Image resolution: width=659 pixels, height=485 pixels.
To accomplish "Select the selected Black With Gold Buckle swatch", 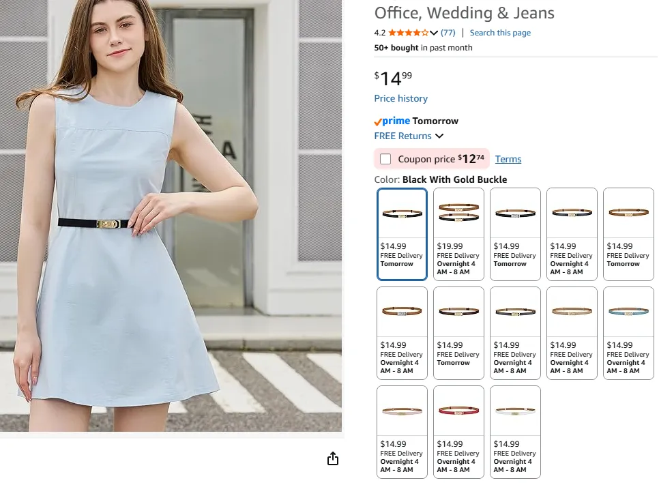I will pos(402,234).
